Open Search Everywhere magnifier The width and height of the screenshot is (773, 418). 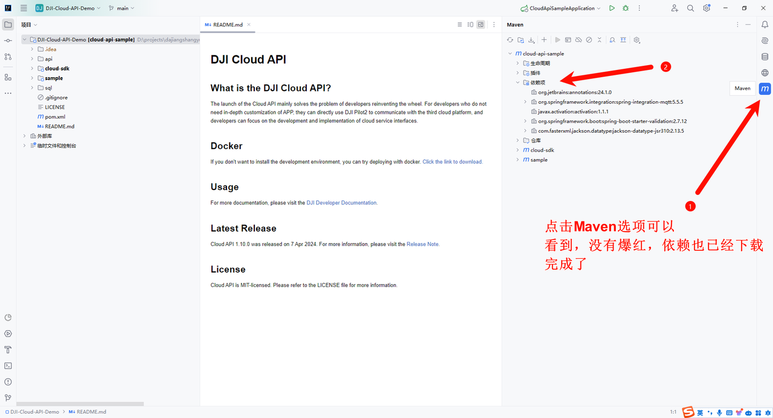[x=690, y=8]
